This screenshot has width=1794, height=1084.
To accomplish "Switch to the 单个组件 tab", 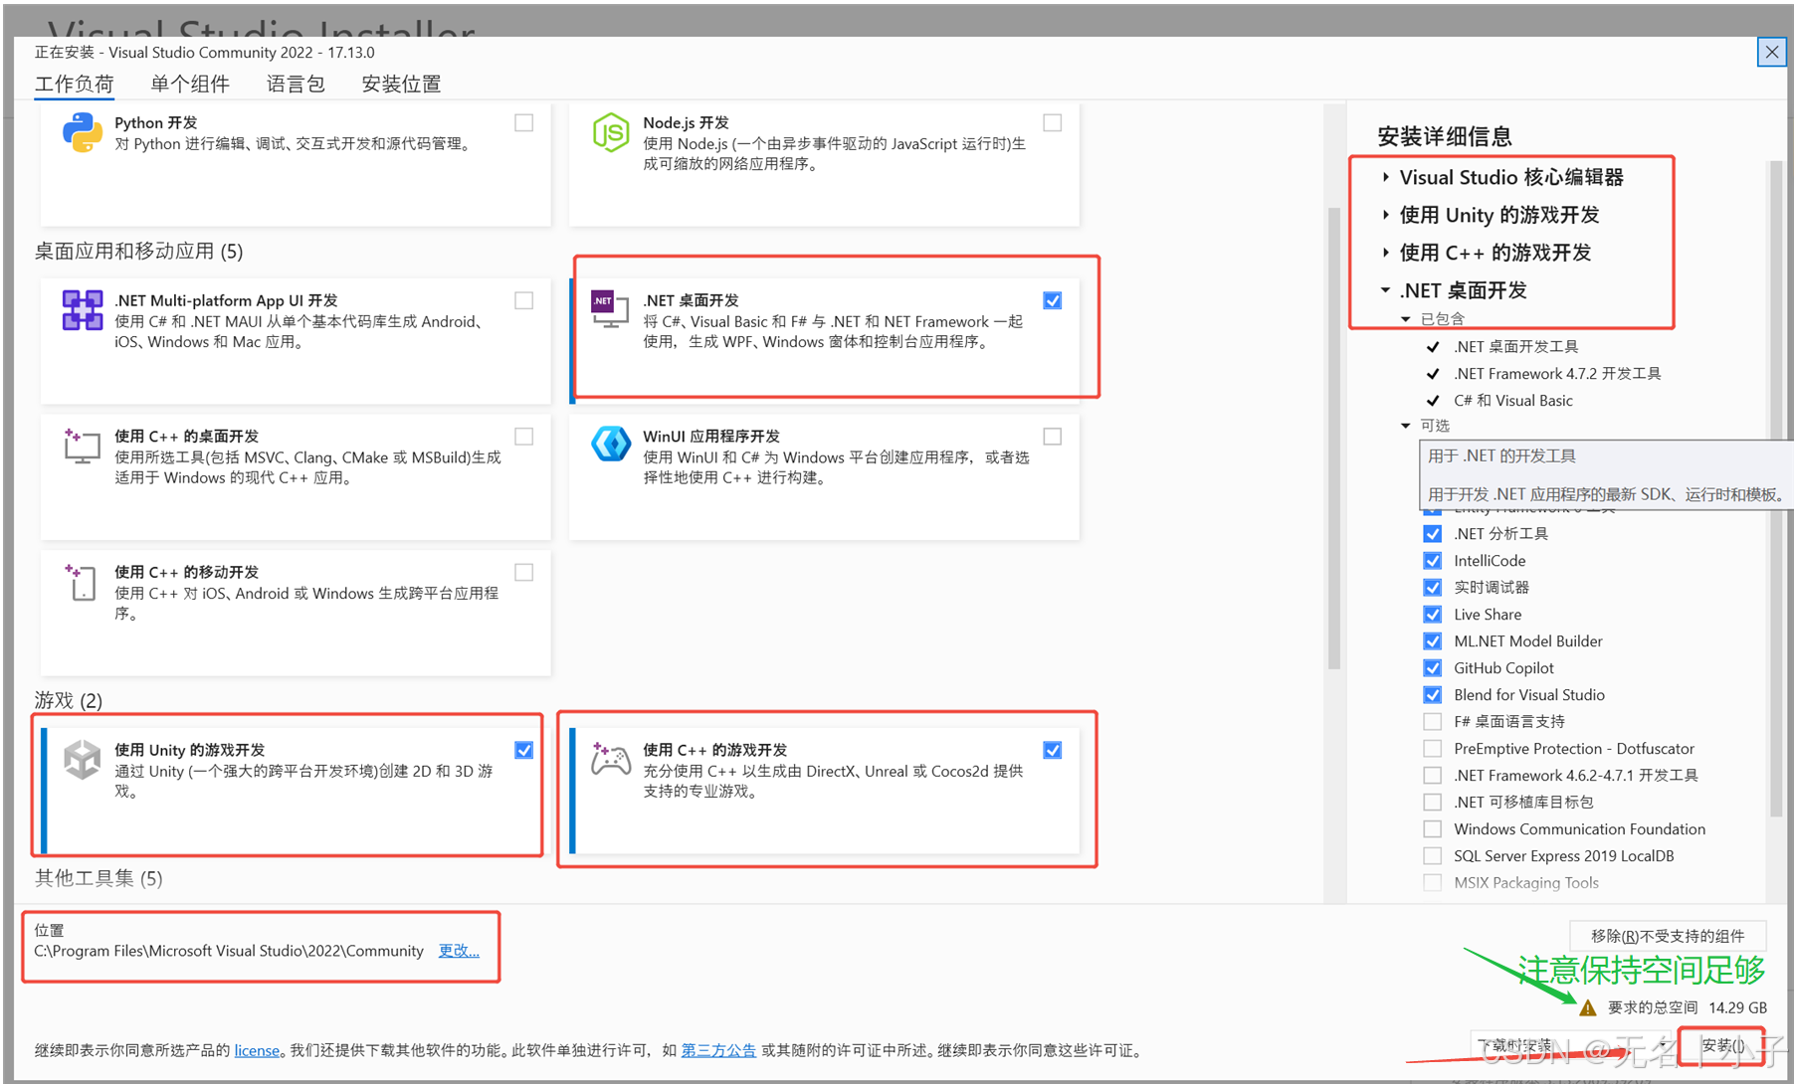I will point(190,84).
